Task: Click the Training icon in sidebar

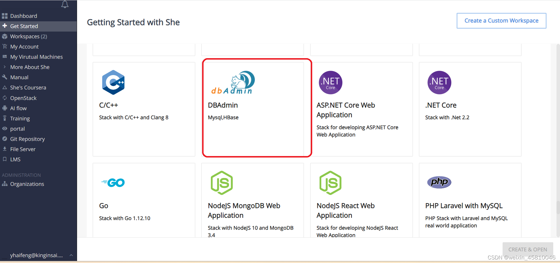Action: (5, 118)
